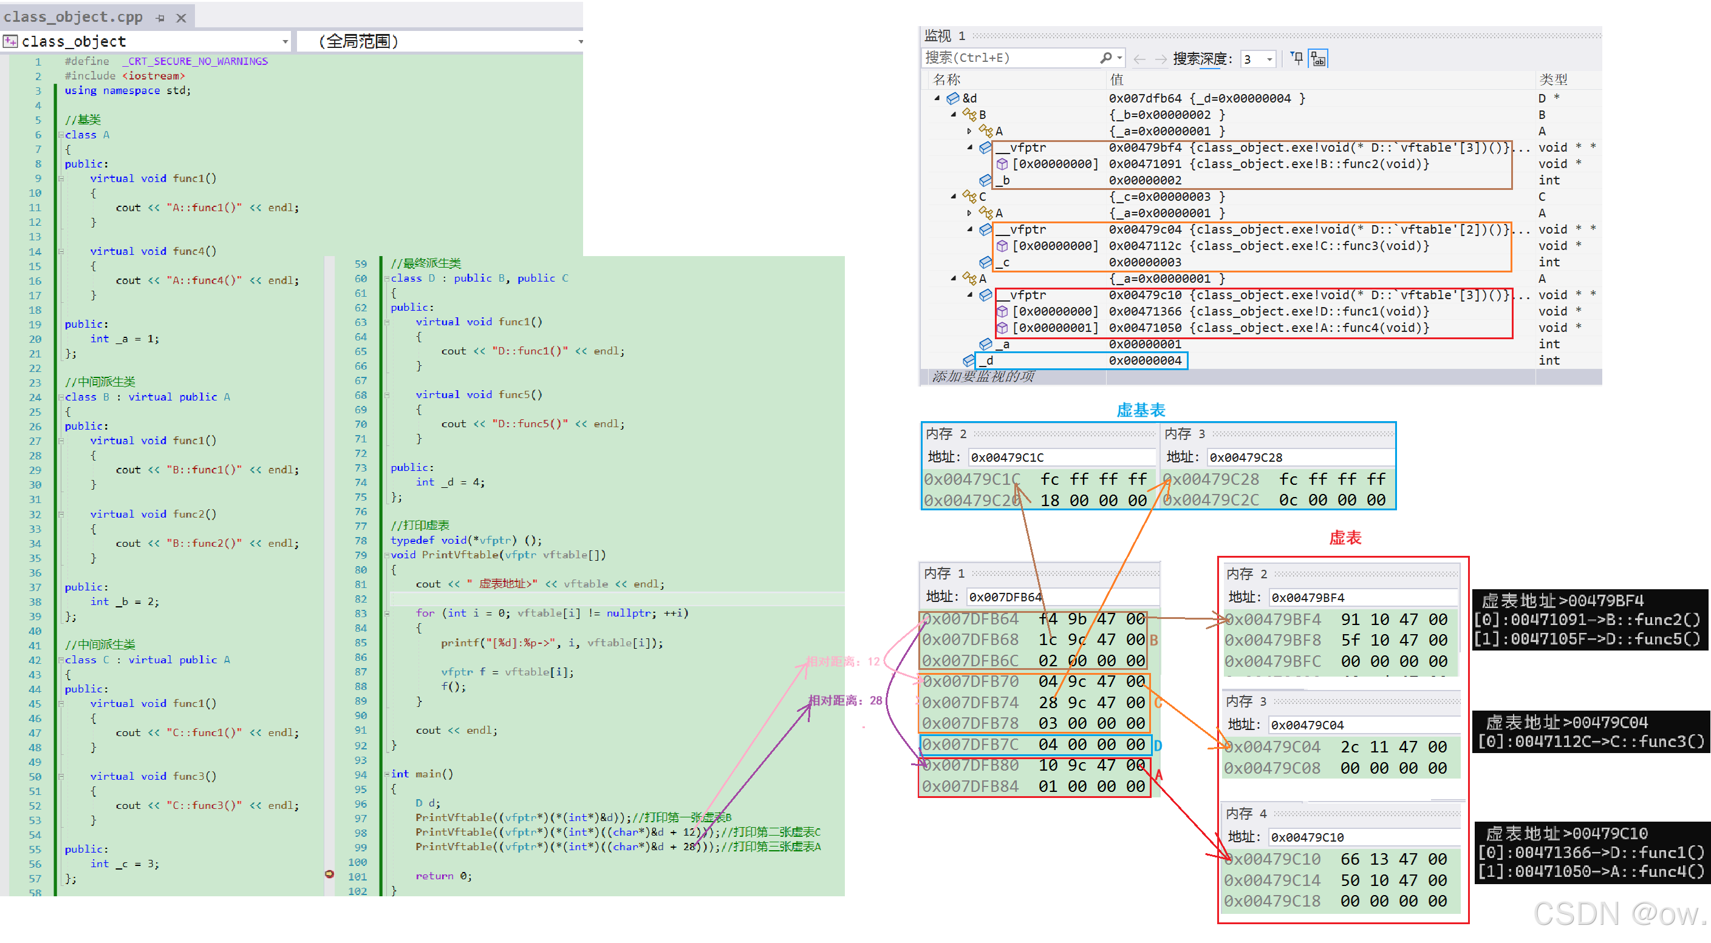The height and width of the screenshot is (943, 1711).
Task: Click the back arrow in watch toolbar
Action: (1139, 59)
